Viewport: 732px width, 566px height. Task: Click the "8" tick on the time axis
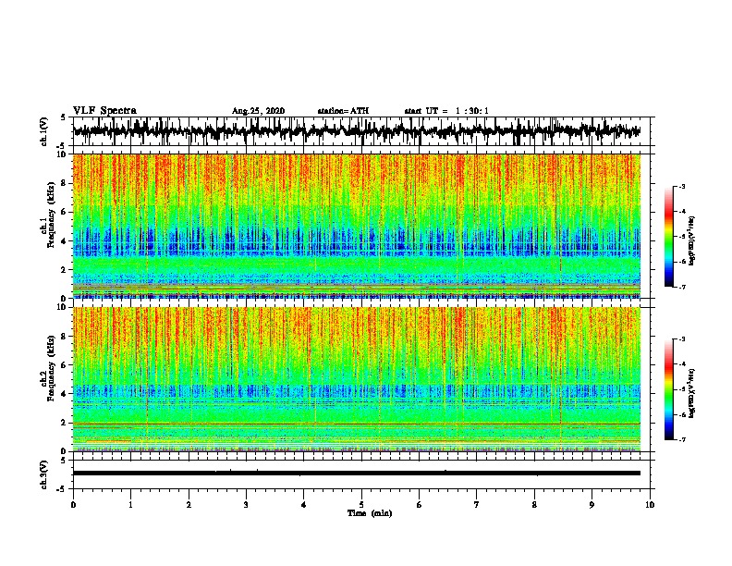[534, 504]
